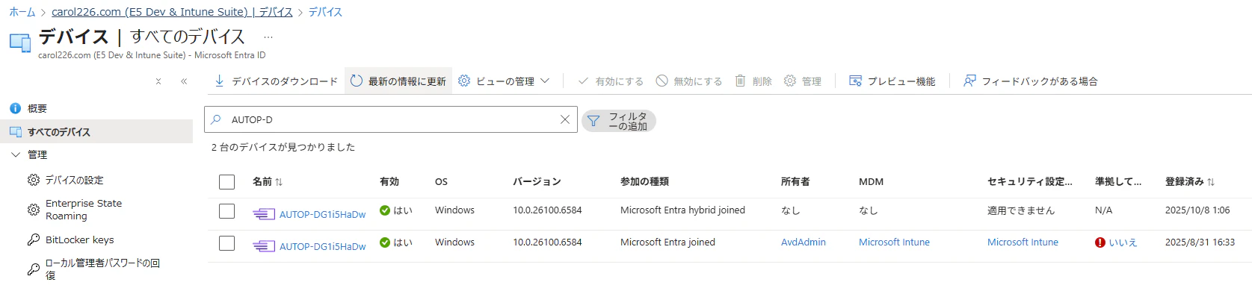Click the feedback person icon
This screenshot has width=1252, height=285.
(969, 81)
